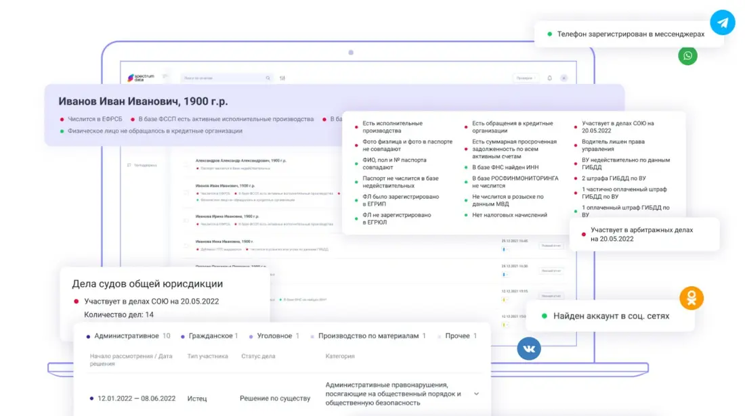Click Не числится в розыске по данным МВД
Image resolution: width=745 pixels, height=416 pixels.
(x=508, y=200)
